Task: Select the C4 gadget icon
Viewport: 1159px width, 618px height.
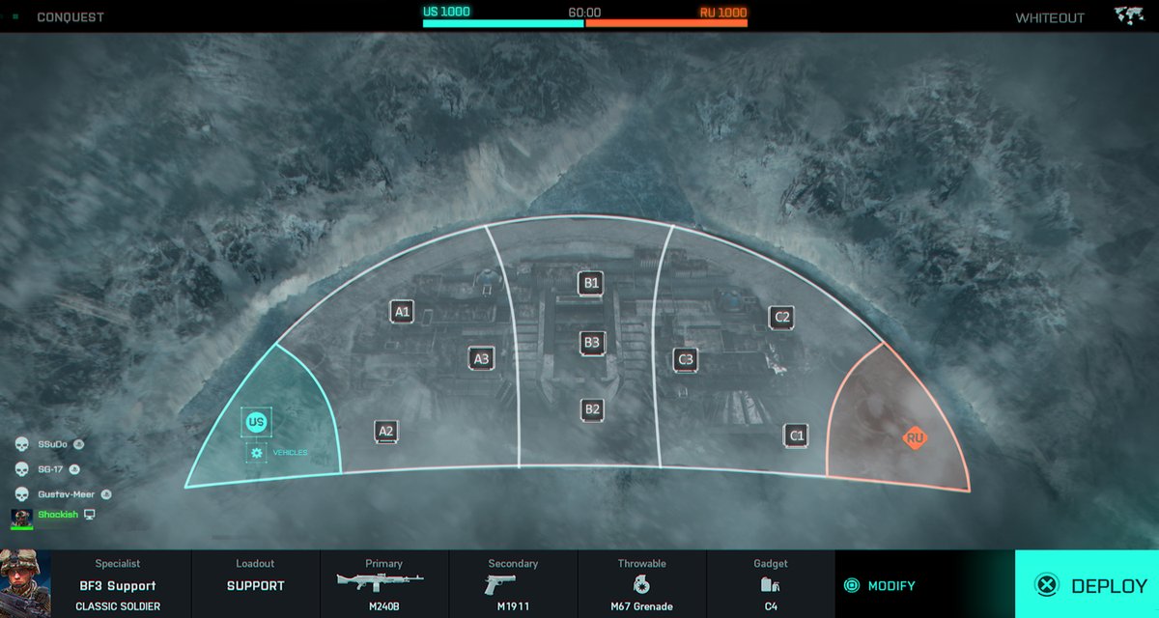Action: click(770, 584)
